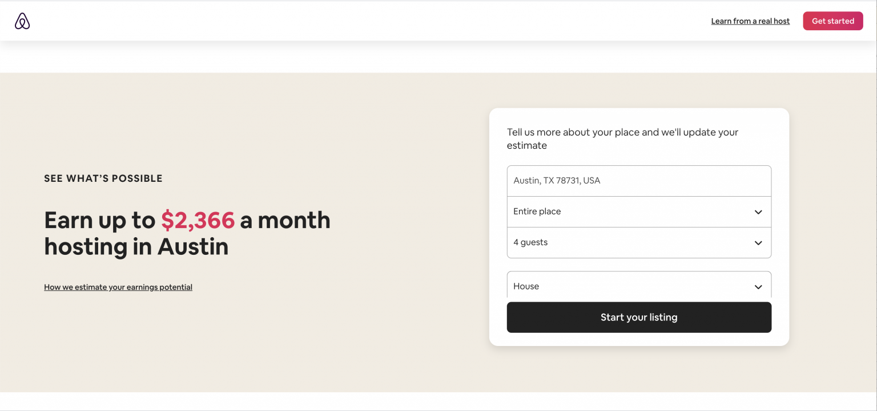
Task: Click the a month text in headline
Action: (285, 221)
